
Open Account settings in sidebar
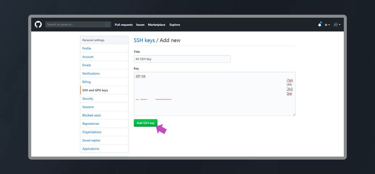(x=104, y=57)
